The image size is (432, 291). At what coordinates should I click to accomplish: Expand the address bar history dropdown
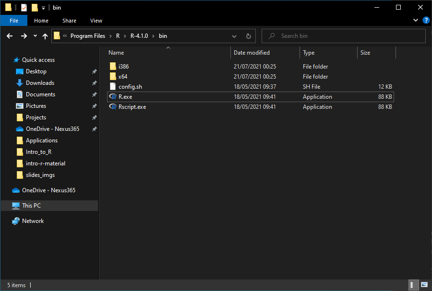(x=234, y=36)
